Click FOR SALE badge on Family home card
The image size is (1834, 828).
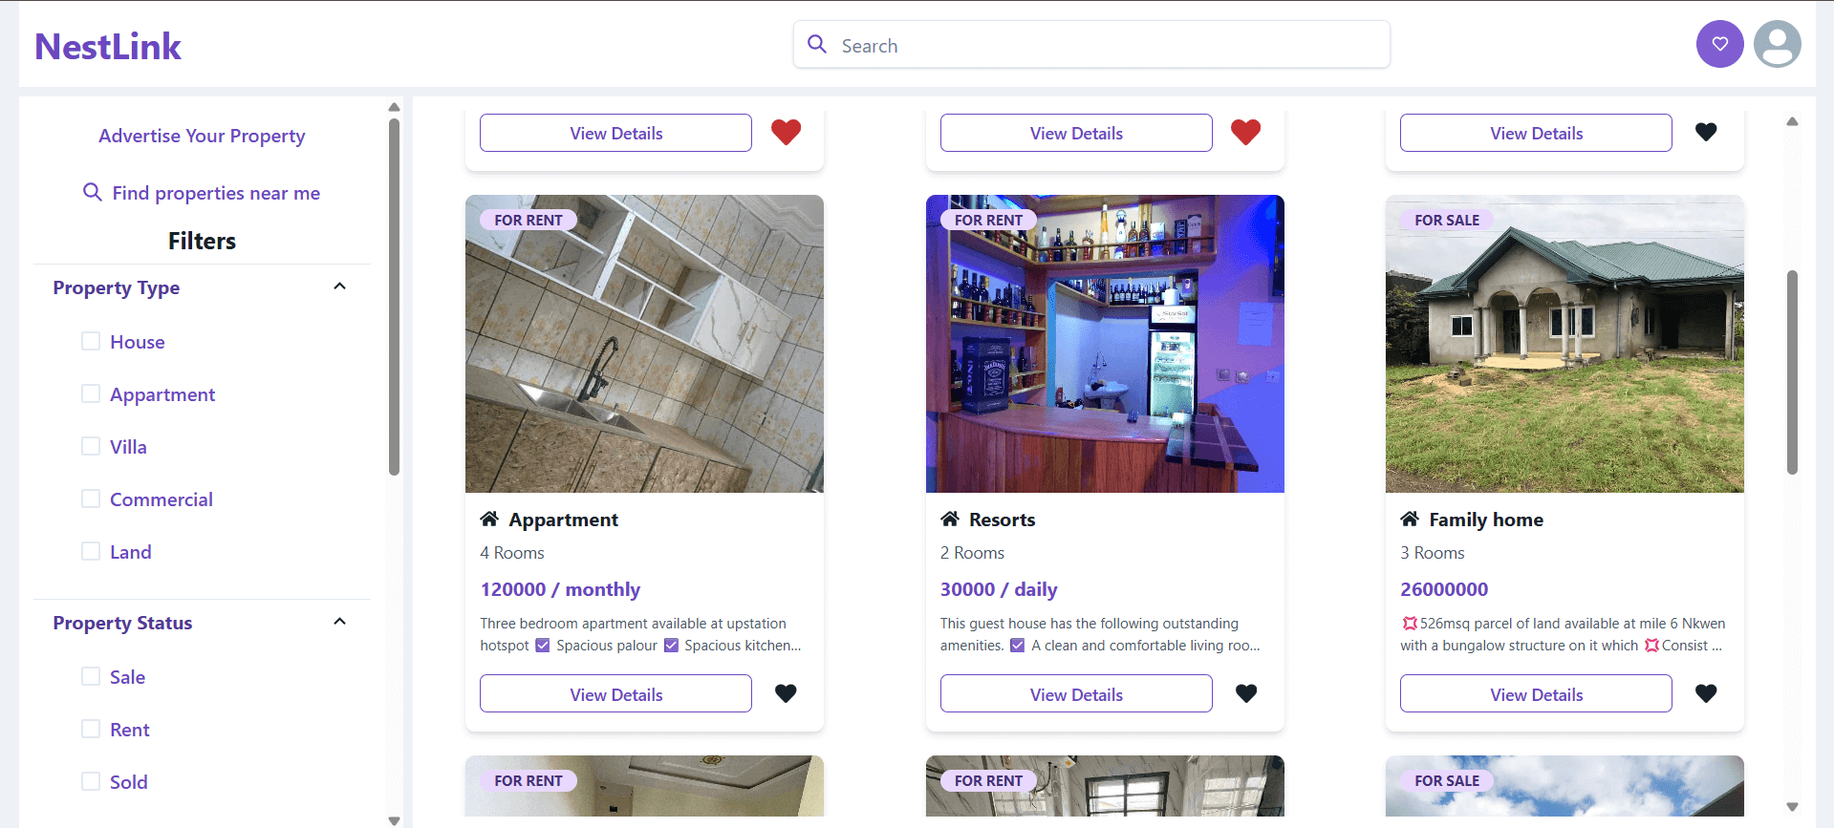1447,220
